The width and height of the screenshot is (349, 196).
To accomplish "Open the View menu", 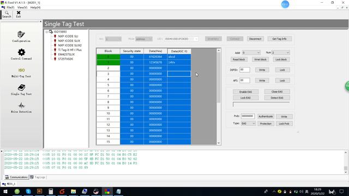I will (x=22, y=8).
